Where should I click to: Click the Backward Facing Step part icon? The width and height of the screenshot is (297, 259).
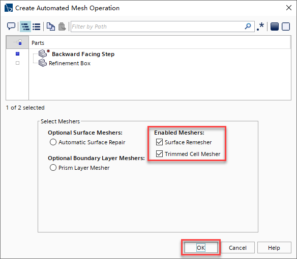click(x=43, y=54)
